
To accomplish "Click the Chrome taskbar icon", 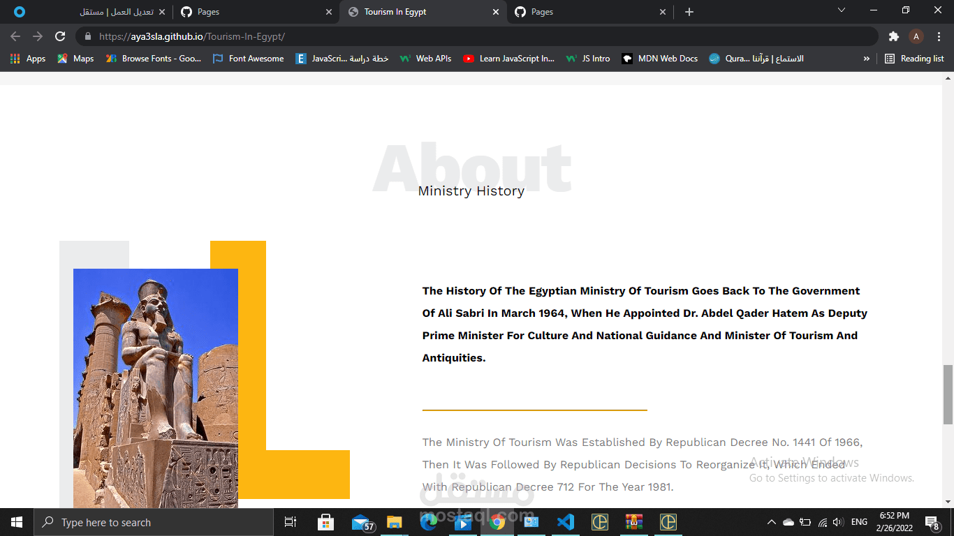I will [497, 522].
